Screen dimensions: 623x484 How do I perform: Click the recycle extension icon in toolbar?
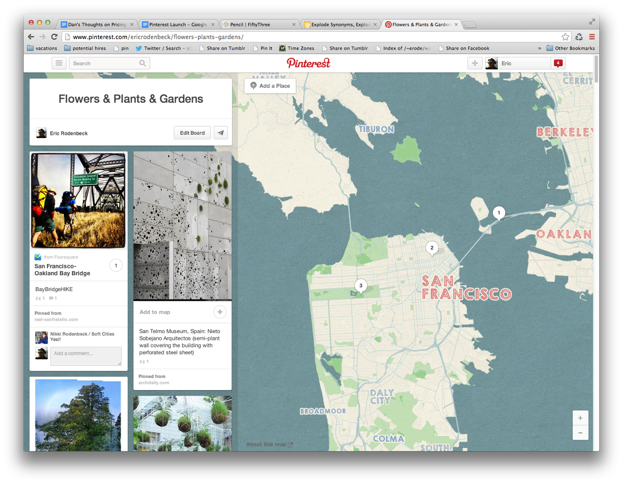(579, 37)
